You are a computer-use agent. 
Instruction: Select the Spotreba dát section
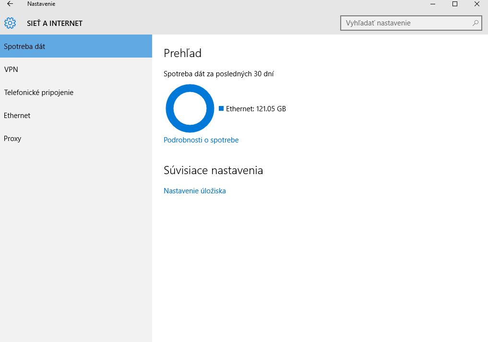(76, 47)
